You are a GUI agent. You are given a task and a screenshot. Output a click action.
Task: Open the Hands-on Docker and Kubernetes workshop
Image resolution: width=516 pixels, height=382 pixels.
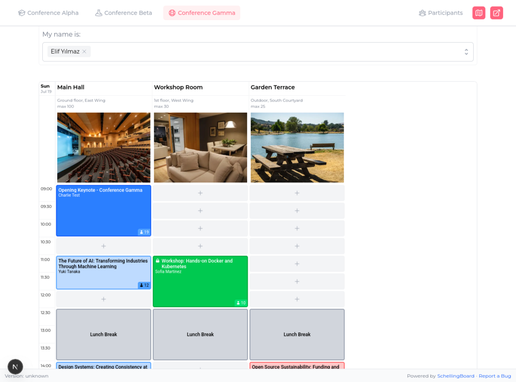click(x=200, y=282)
